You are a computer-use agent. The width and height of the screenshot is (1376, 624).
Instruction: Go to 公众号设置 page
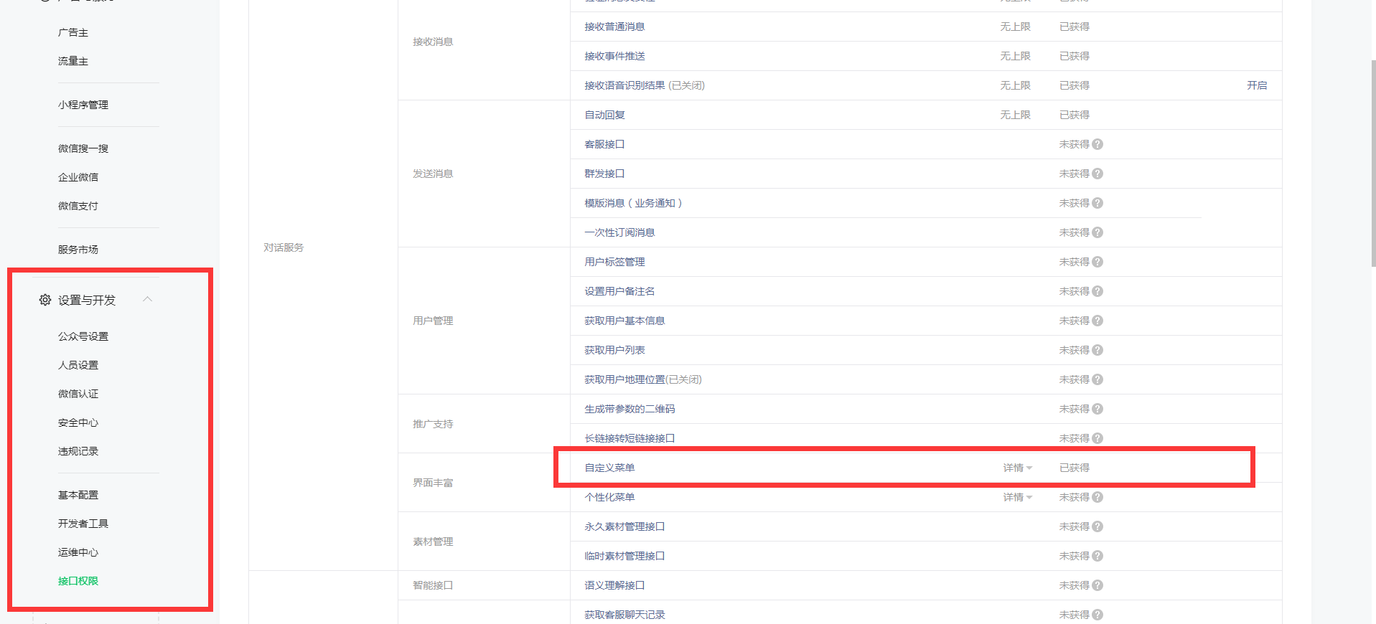coord(83,336)
